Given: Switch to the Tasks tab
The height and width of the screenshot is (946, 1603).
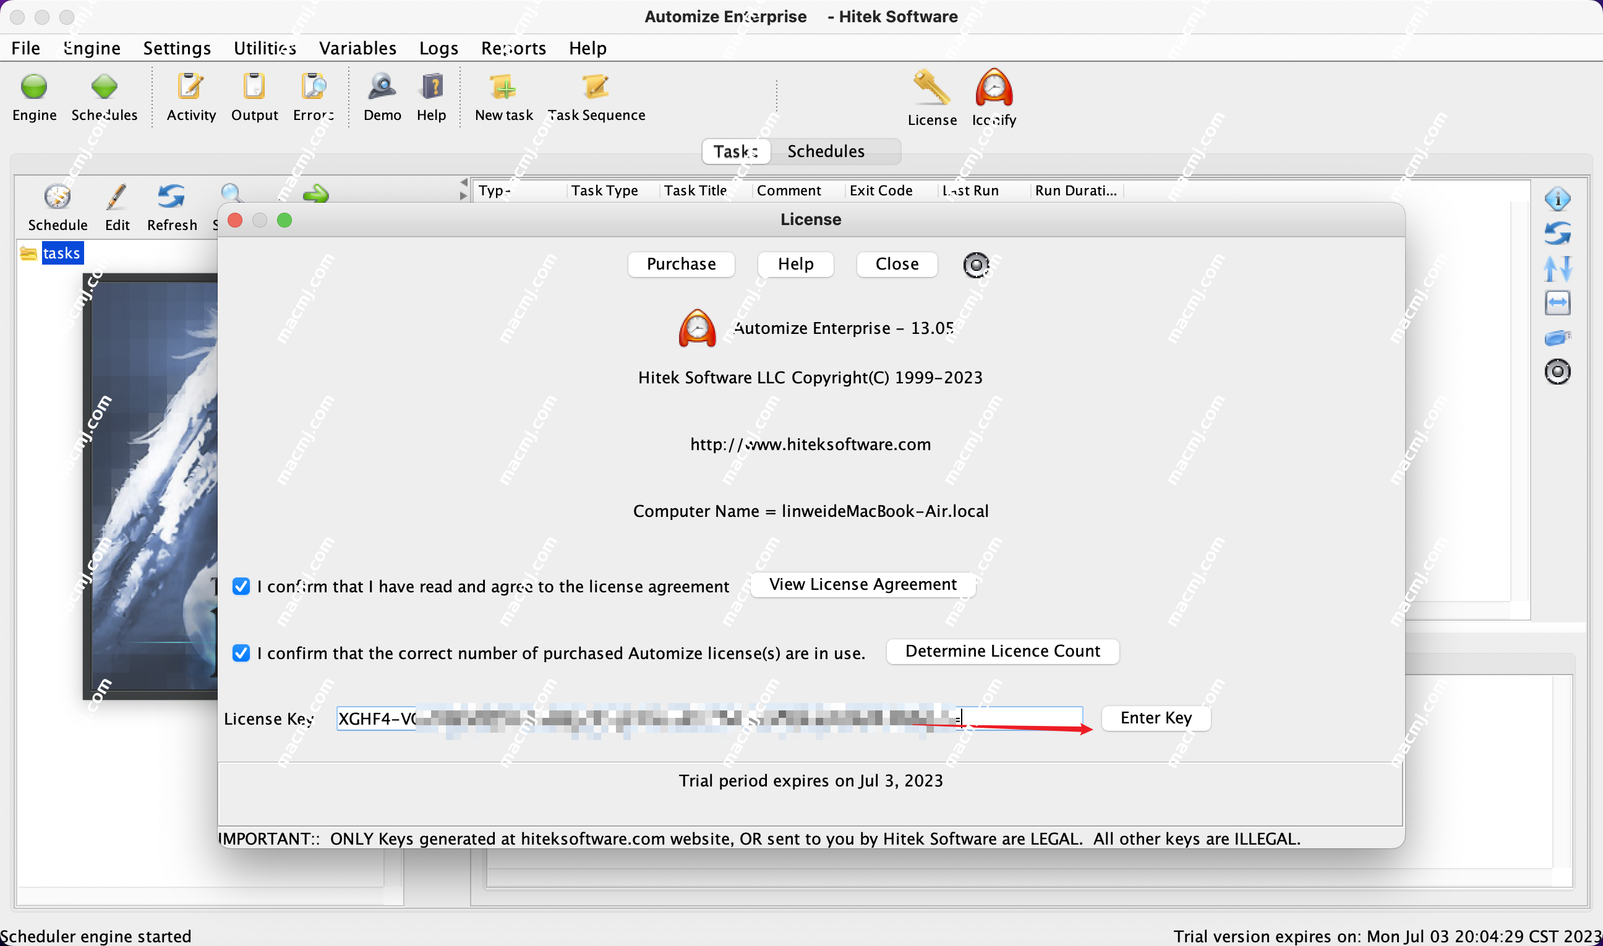Looking at the screenshot, I should [x=736, y=151].
